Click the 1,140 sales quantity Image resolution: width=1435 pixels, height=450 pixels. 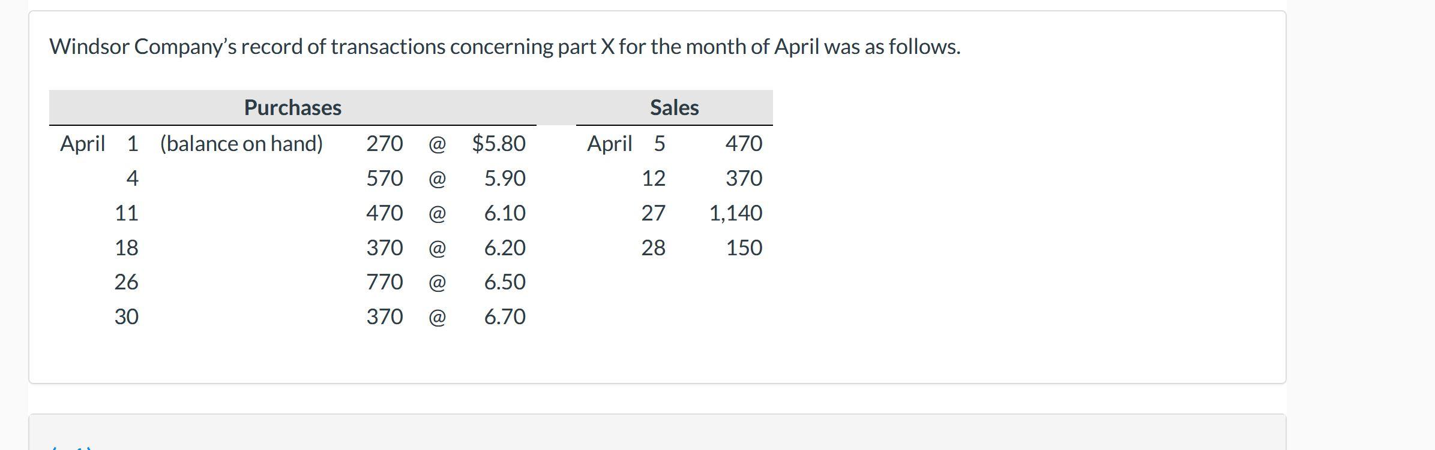point(735,213)
